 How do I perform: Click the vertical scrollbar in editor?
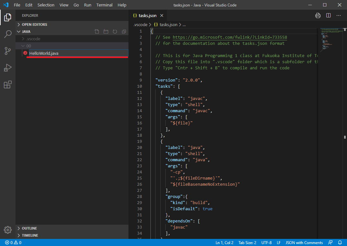click(x=345, y=133)
